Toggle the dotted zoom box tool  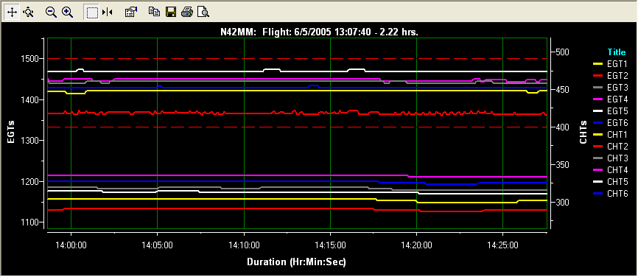pyautogui.click(x=92, y=13)
